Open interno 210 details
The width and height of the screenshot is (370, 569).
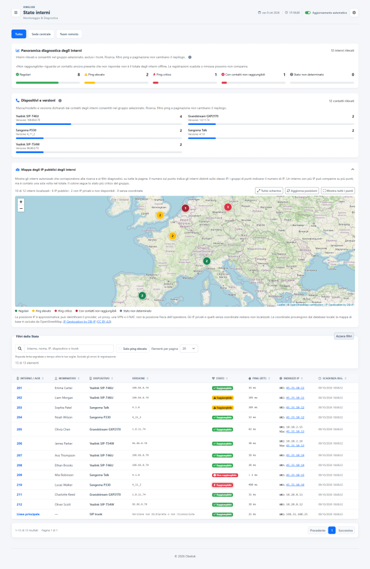click(19, 485)
